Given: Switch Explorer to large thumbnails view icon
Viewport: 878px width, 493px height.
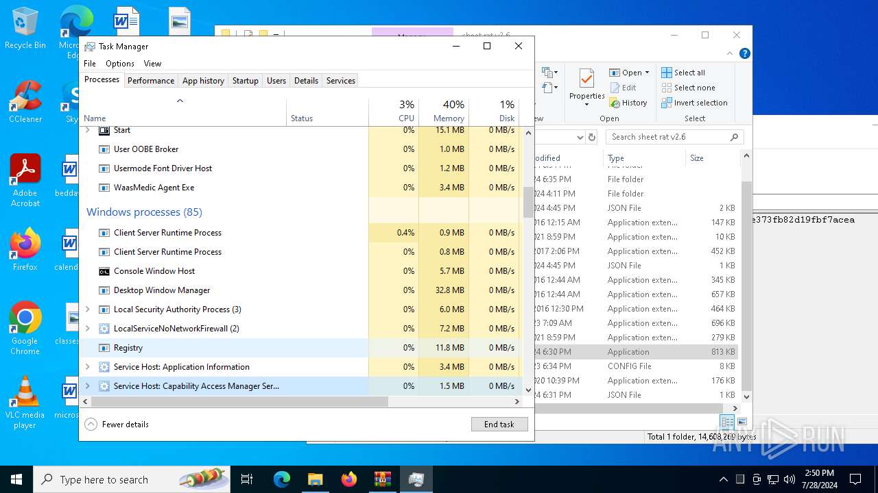Looking at the screenshot, I should [741, 422].
